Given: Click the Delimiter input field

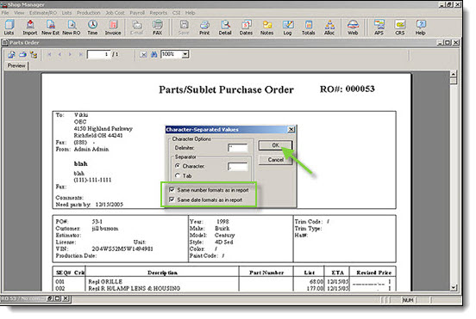Looking at the screenshot, I should pyautogui.click(x=238, y=148).
